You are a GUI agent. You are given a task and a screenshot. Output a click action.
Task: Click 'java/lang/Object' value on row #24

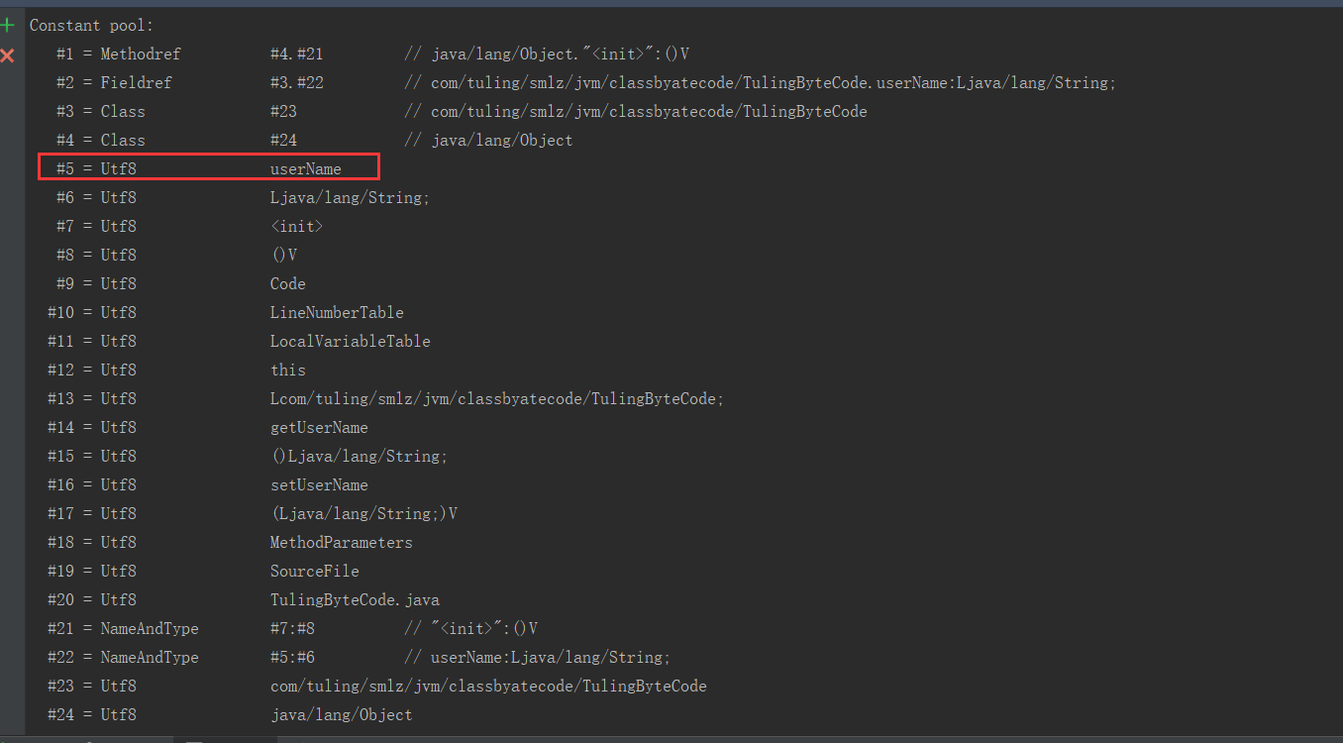(342, 714)
